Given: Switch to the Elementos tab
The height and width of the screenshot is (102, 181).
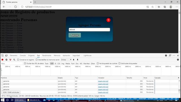Looking at the screenshot, I should point(14,56).
